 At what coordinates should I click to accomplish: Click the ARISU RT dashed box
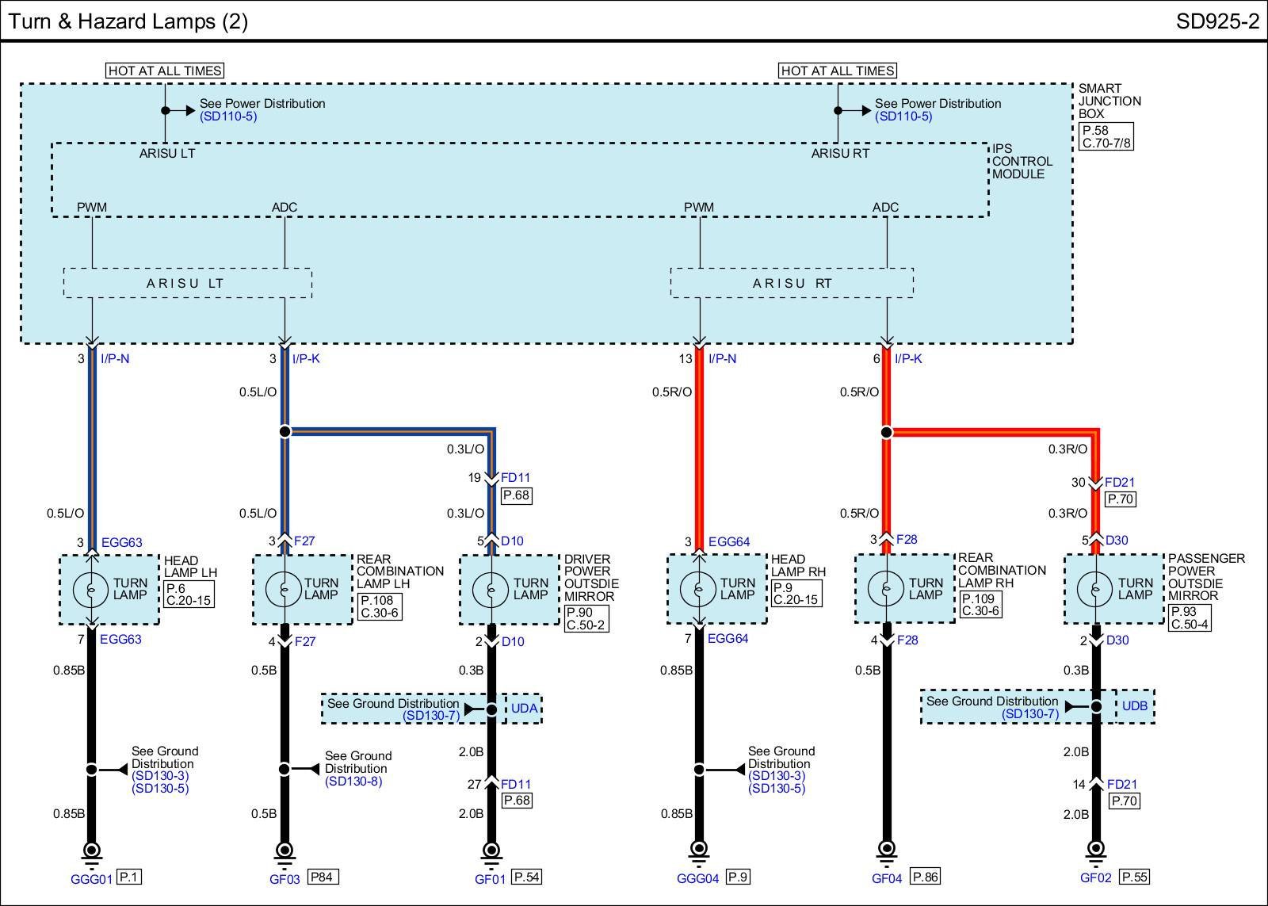(x=792, y=283)
